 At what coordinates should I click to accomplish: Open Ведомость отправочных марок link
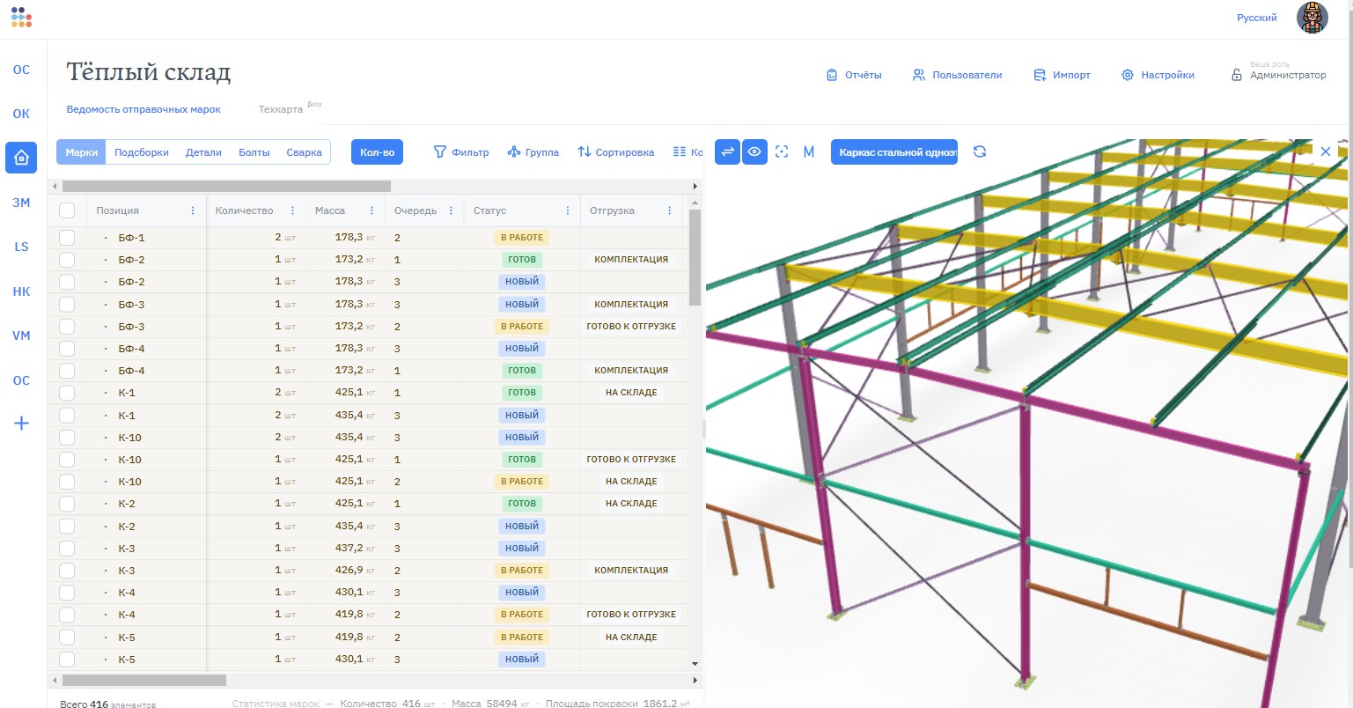[x=143, y=109]
